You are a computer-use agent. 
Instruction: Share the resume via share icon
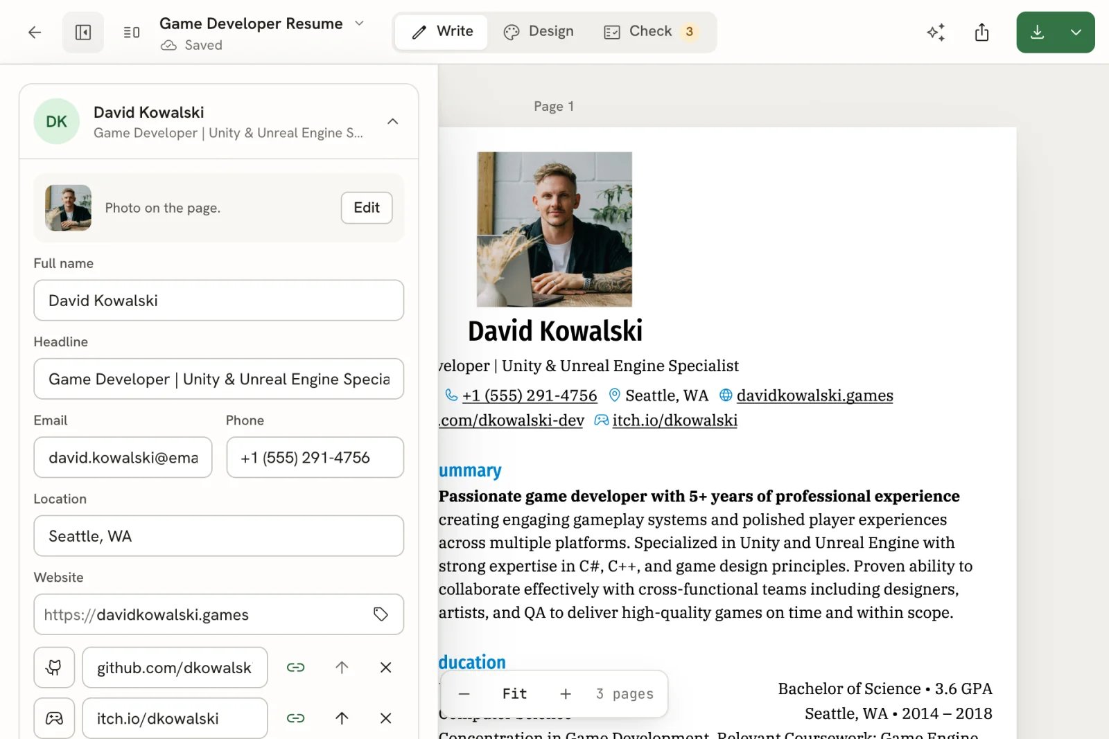click(981, 32)
